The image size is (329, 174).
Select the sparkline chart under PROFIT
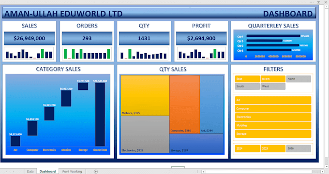(x=201, y=54)
